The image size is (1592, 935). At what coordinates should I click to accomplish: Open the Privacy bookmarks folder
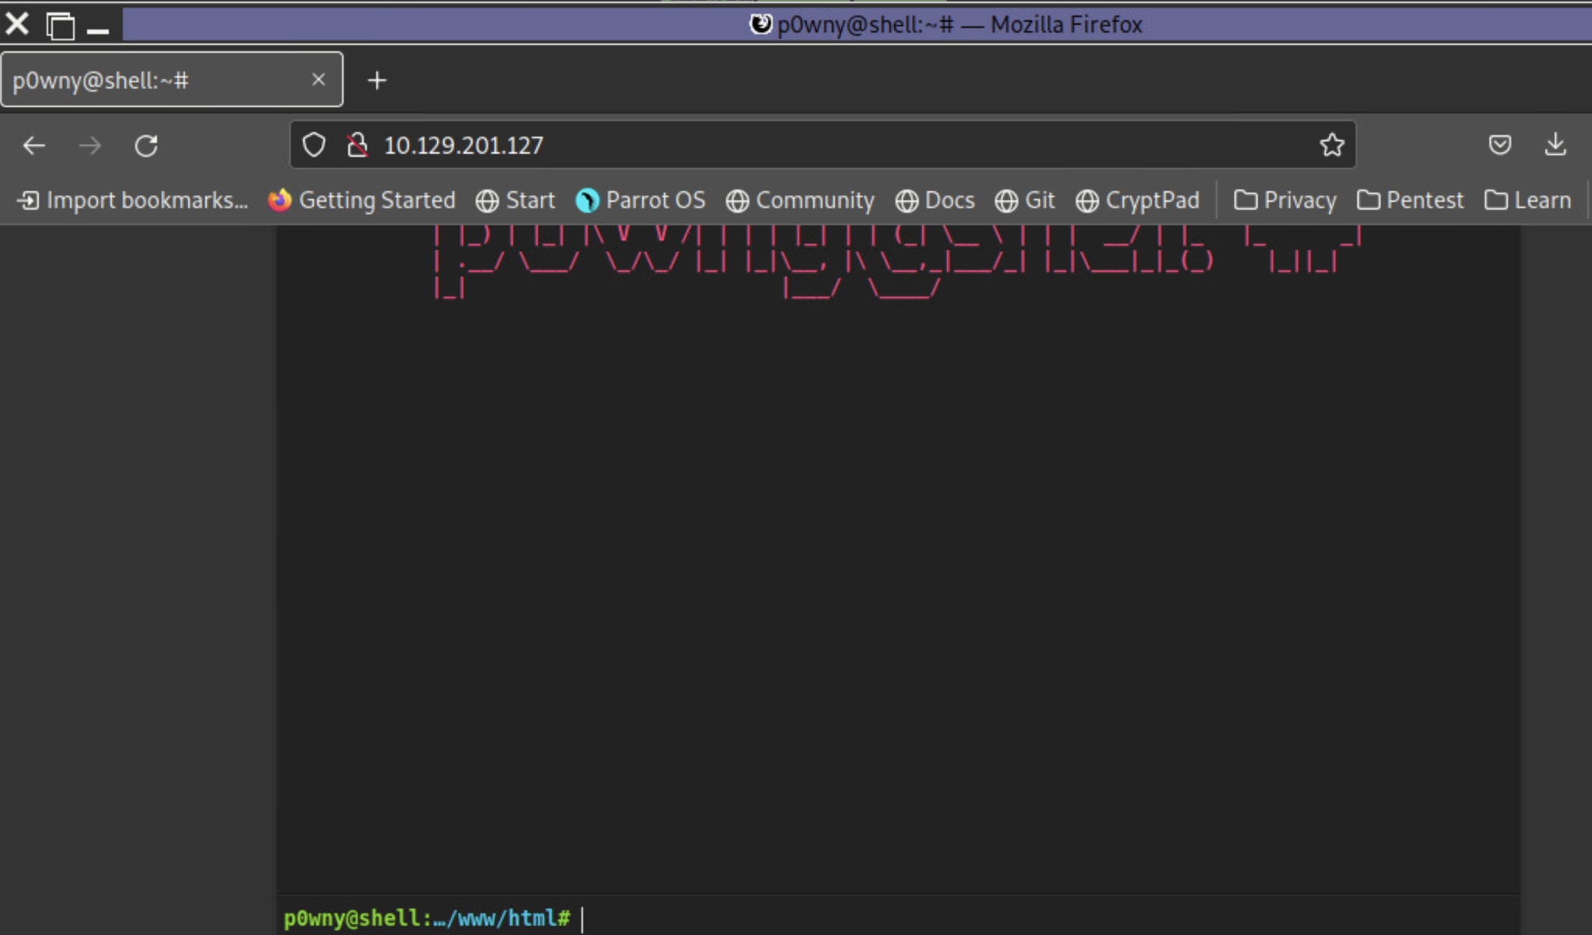(x=1285, y=200)
